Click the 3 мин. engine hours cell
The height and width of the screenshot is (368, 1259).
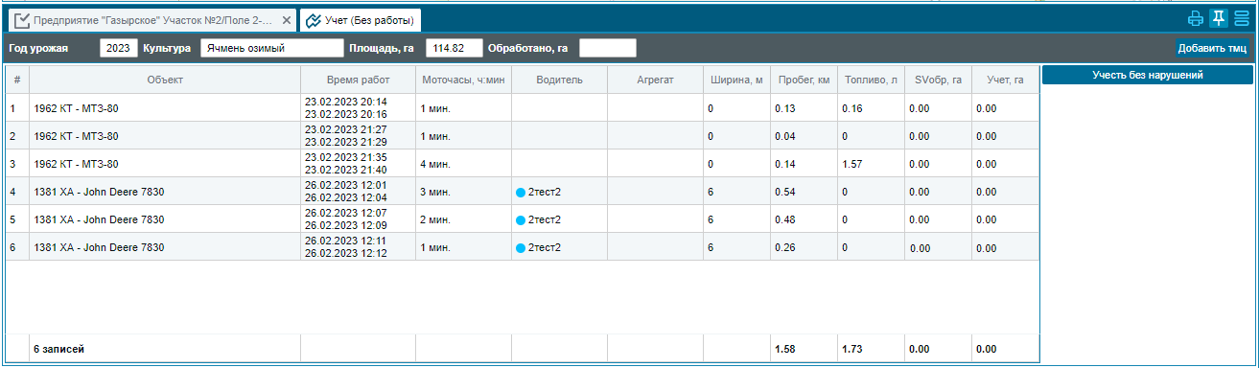[x=463, y=192]
